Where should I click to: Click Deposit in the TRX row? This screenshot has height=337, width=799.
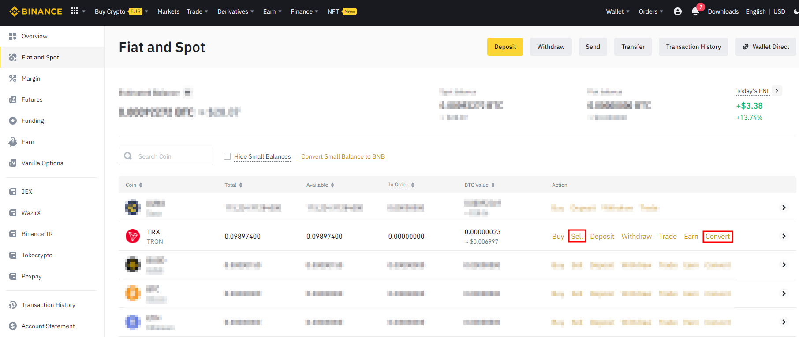click(x=602, y=237)
